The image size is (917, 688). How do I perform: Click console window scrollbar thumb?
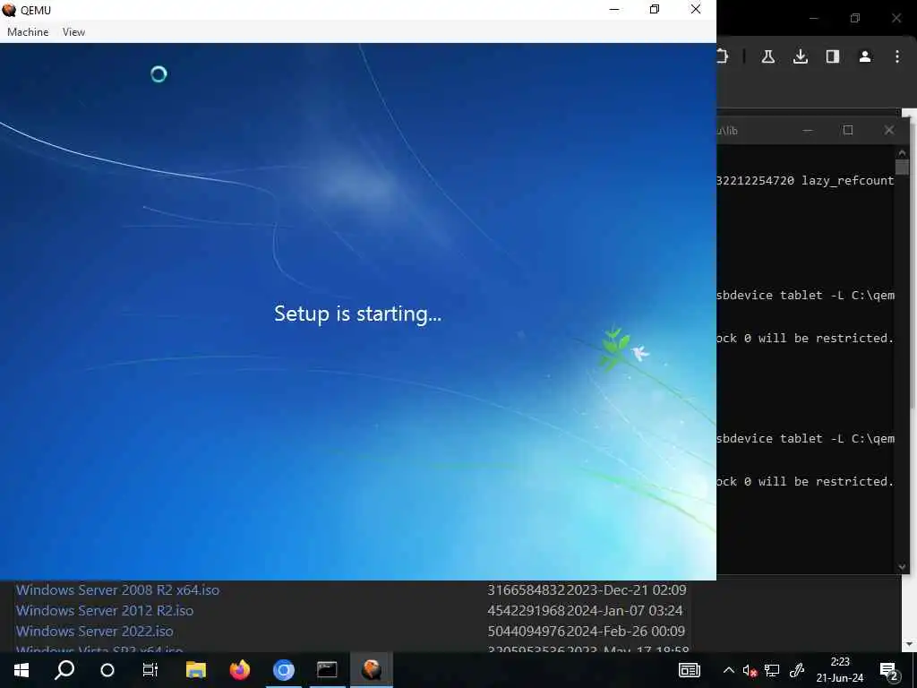click(x=902, y=167)
